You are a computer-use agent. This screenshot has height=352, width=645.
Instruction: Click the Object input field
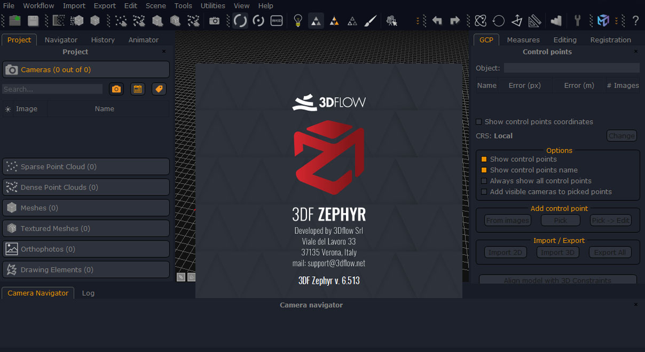coord(571,68)
